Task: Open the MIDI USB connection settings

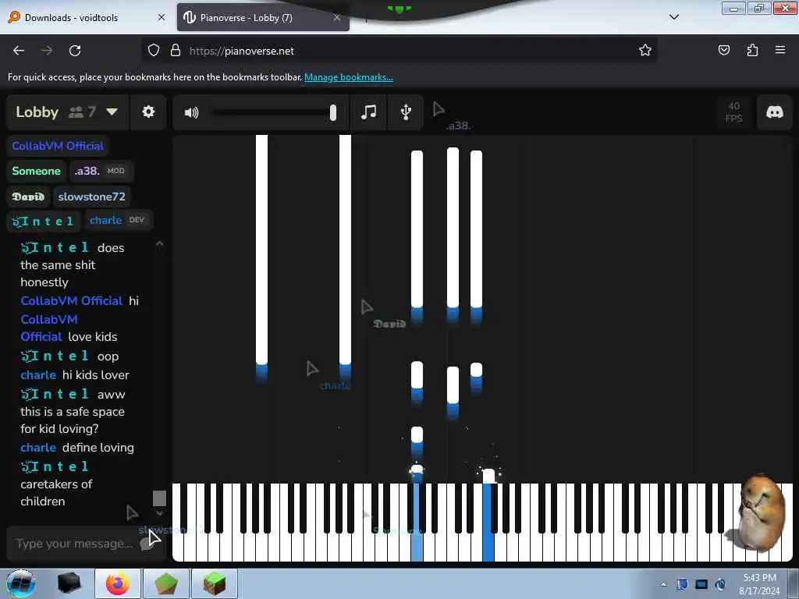Action: click(x=406, y=112)
